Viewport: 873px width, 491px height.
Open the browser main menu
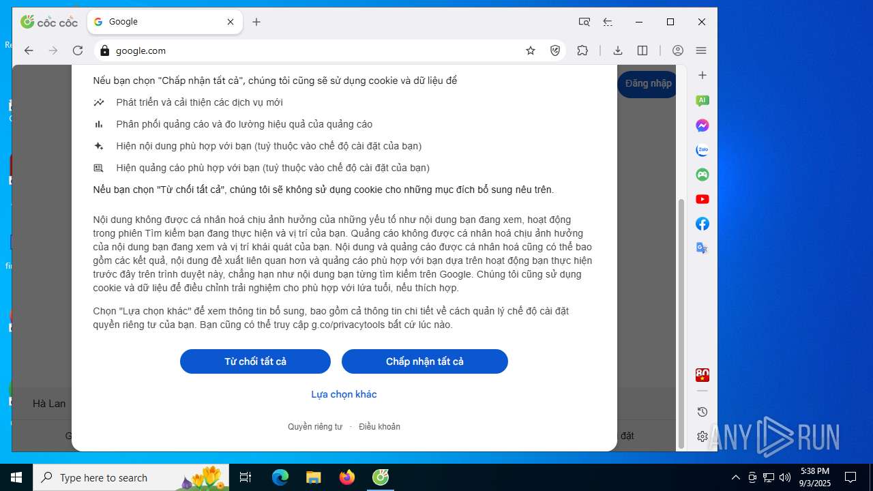(701, 50)
